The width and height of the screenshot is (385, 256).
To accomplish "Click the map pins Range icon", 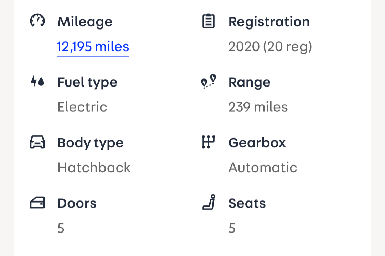I will click(x=209, y=82).
